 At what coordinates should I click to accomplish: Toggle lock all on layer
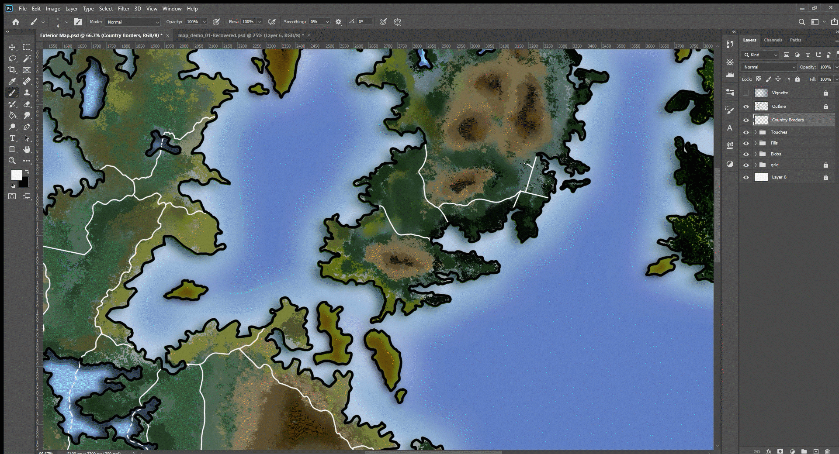coord(797,79)
